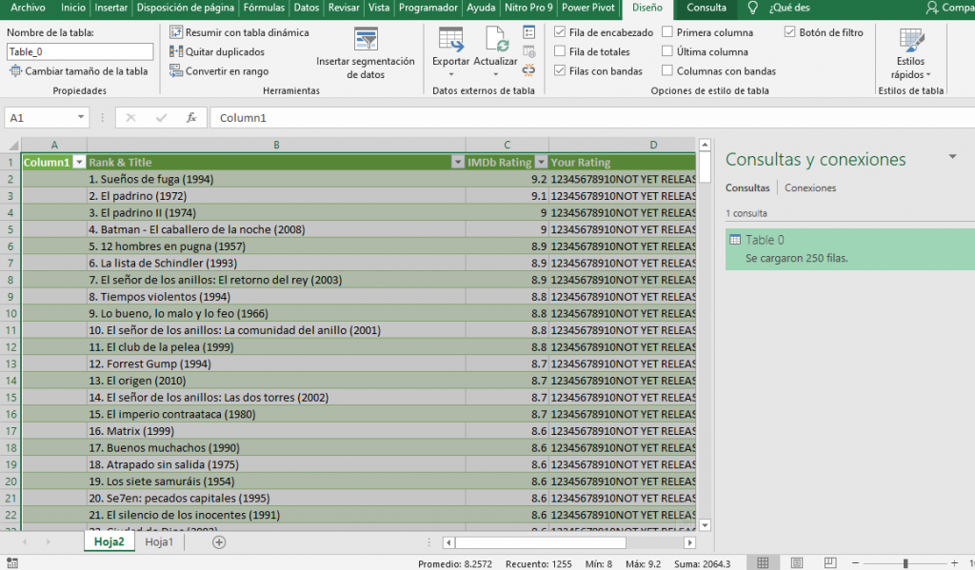Switch to the Conexiones pane tab

tap(809, 187)
